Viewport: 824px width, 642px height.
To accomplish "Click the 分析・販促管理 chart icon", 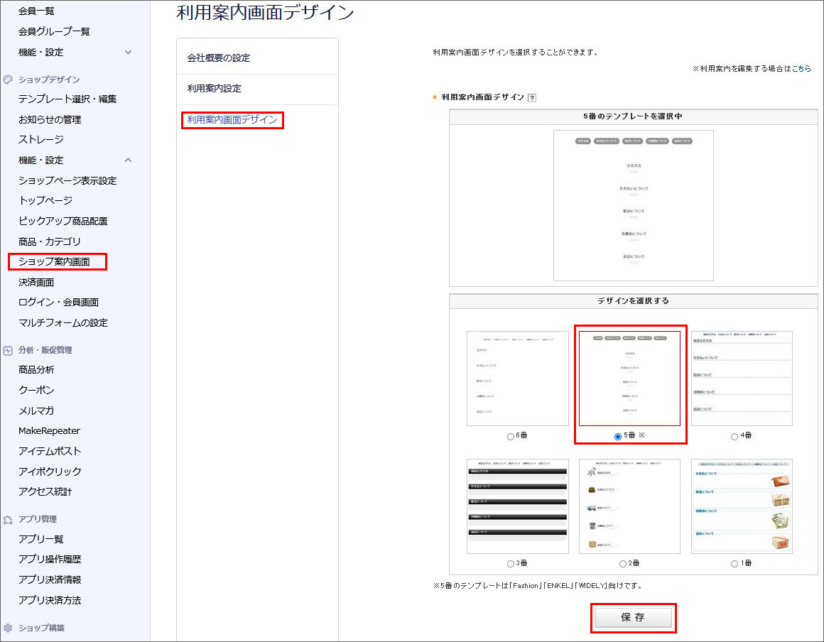I will click(8, 350).
